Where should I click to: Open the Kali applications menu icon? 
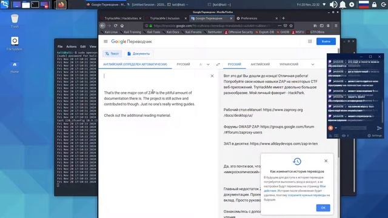4,4
